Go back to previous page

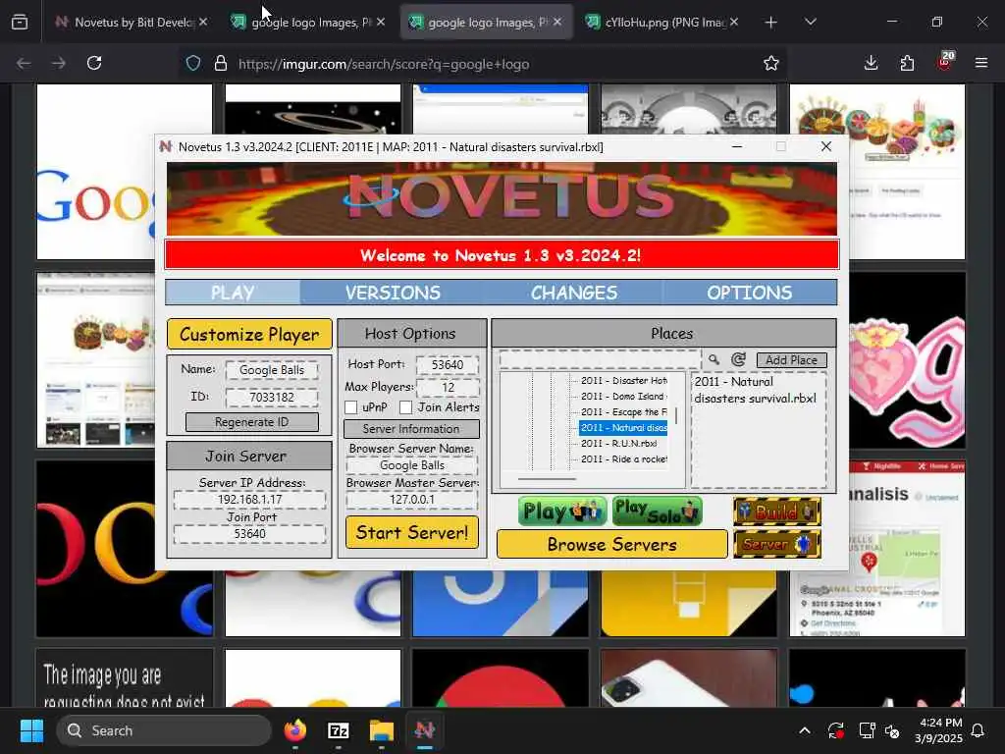[24, 63]
